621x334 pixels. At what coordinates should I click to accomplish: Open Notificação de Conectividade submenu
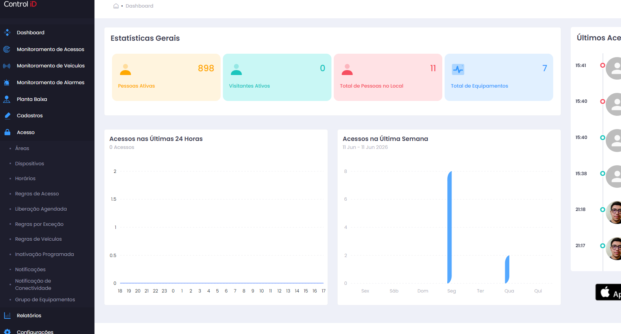(x=33, y=284)
